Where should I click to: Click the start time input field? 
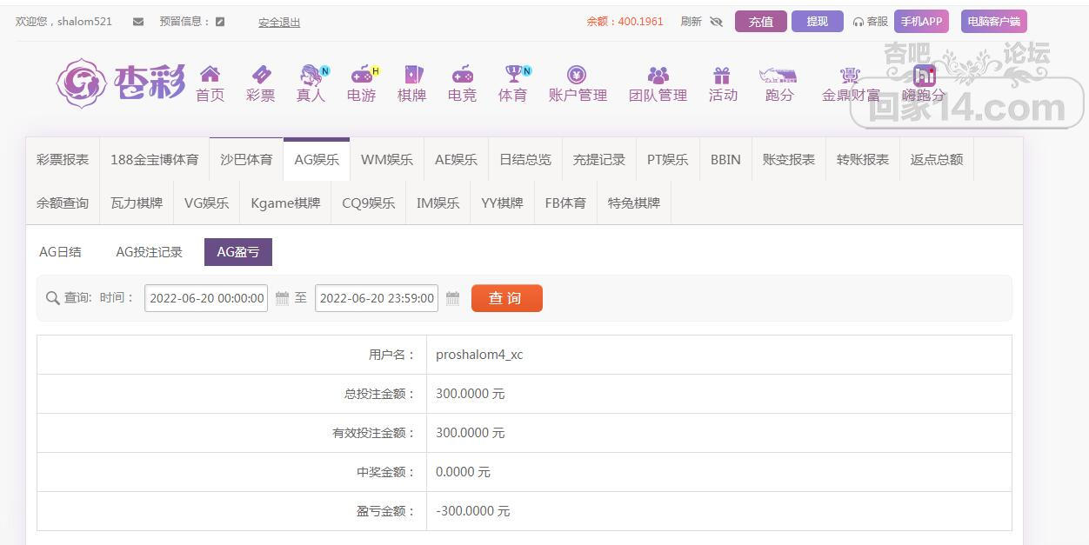[206, 298]
